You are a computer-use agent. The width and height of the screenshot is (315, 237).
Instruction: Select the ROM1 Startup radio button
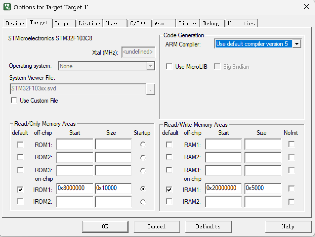[x=143, y=145]
